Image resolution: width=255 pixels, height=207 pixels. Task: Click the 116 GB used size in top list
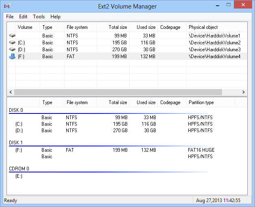(x=148, y=43)
